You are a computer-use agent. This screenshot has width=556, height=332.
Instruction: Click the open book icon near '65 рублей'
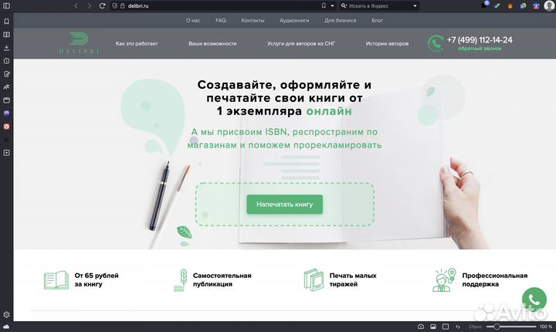tap(56, 280)
